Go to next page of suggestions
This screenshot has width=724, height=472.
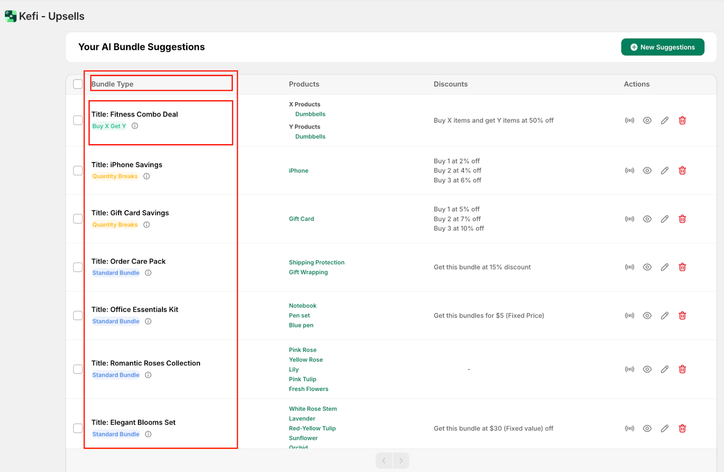tap(401, 461)
